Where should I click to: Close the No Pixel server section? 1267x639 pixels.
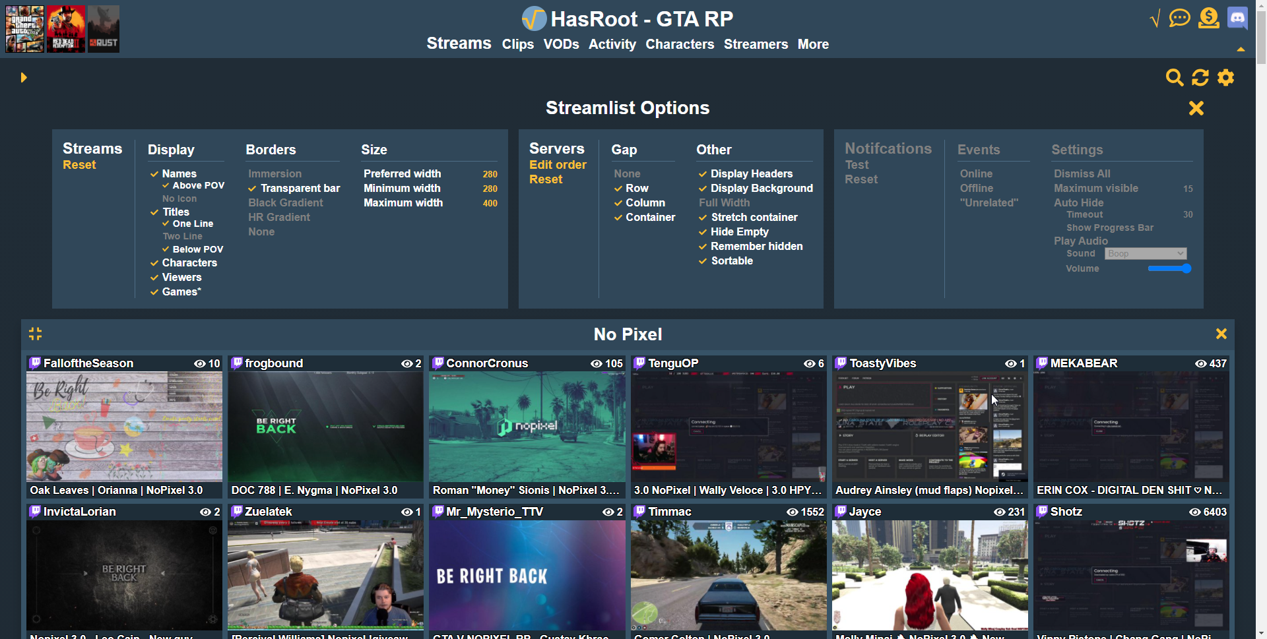1221,334
